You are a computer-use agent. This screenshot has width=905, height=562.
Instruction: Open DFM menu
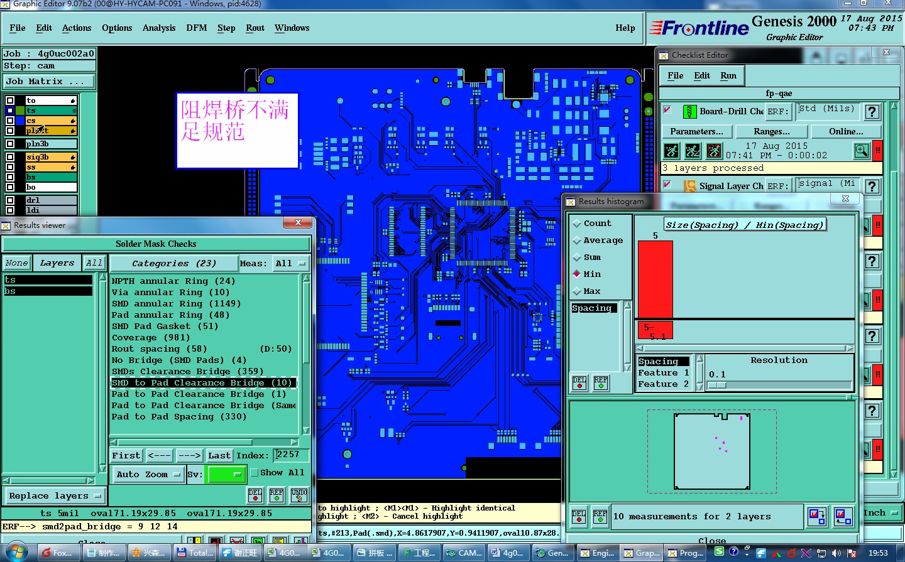point(197,28)
